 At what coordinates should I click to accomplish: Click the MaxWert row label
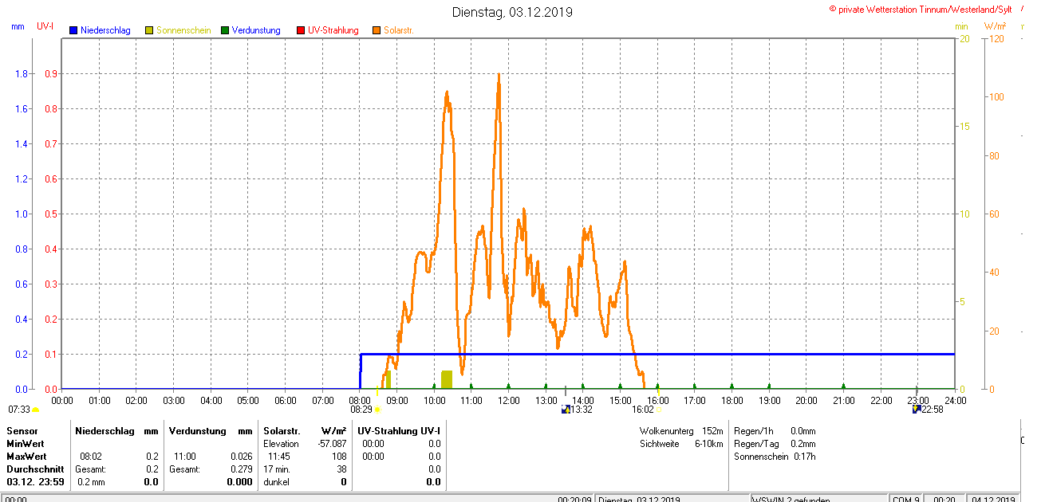[26, 457]
